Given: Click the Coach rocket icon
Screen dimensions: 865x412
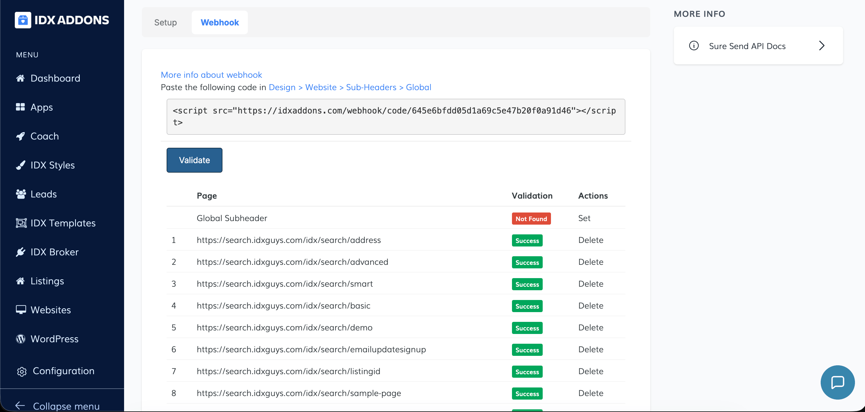Looking at the screenshot, I should [20, 136].
